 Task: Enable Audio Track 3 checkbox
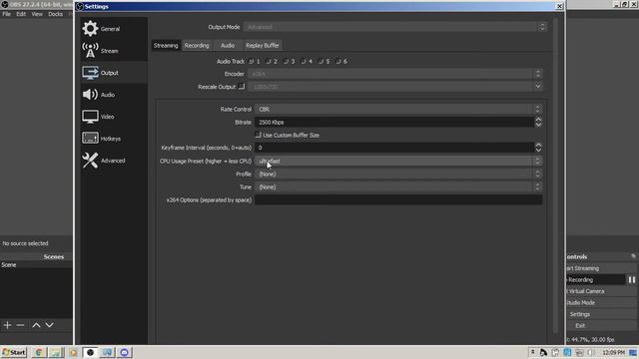click(287, 62)
